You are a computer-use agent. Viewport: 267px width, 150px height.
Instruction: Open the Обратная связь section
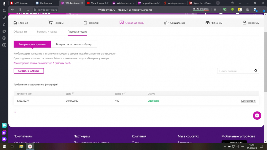(x=132, y=23)
